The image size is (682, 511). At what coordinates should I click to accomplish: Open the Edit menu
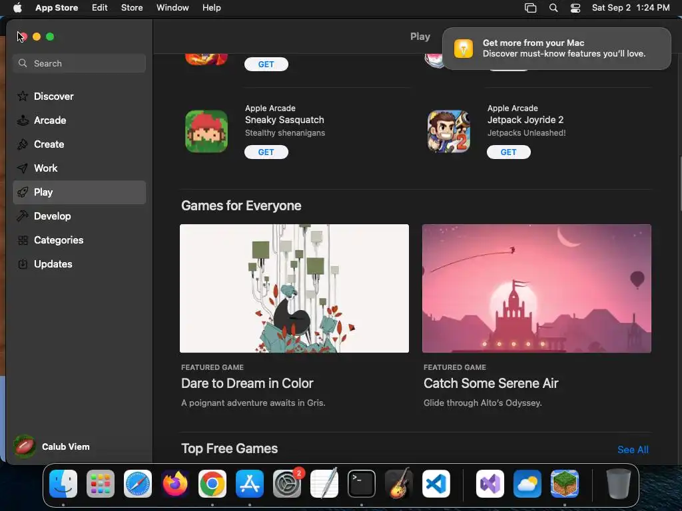[x=100, y=8]
